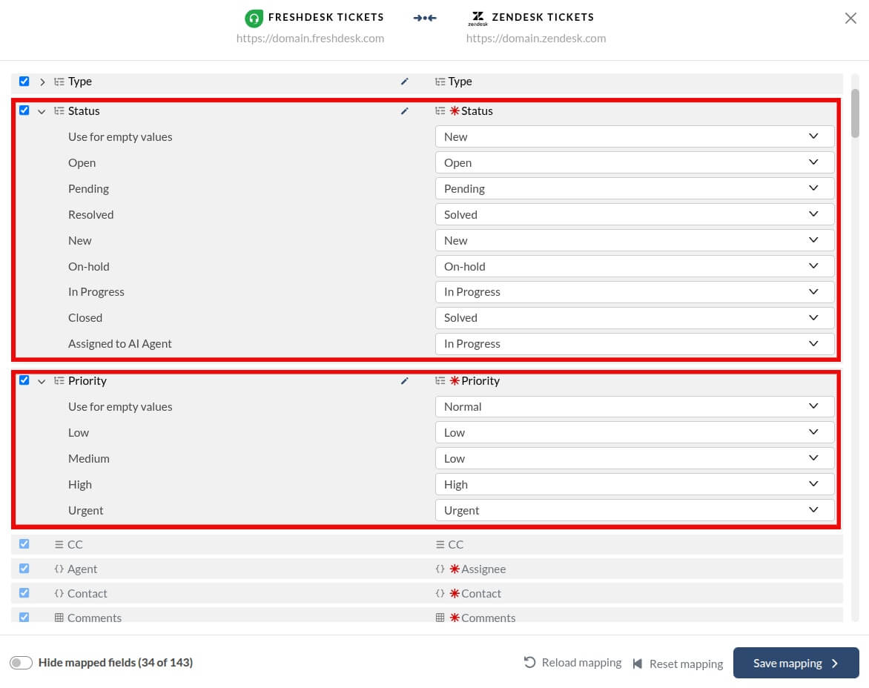The height and width of the screenshot is (688, 869).
Task: Open dropdown for Freshdesk In Progress status
Action: [635, 292]
